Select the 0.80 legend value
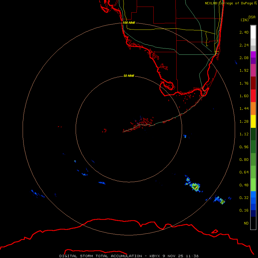 tap(244, 160)
